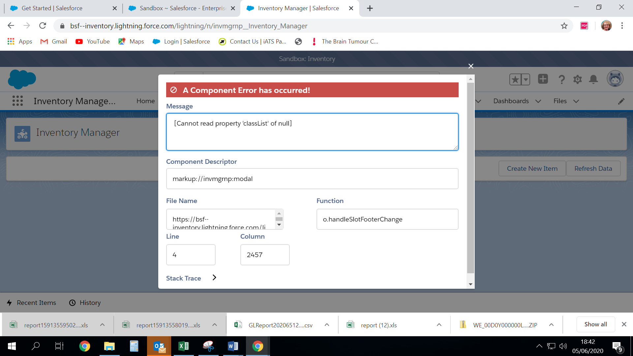Click the edit page pencil icon
The image size is (633, 356).
tap(622, 101)
